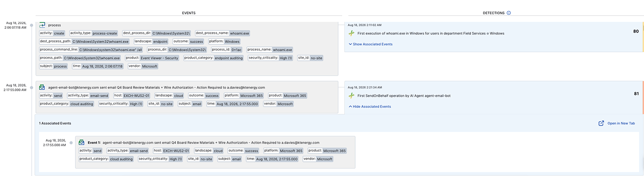Click the '1 Associated Events' heading
644x176 pixels.
[x=55, y=123]
